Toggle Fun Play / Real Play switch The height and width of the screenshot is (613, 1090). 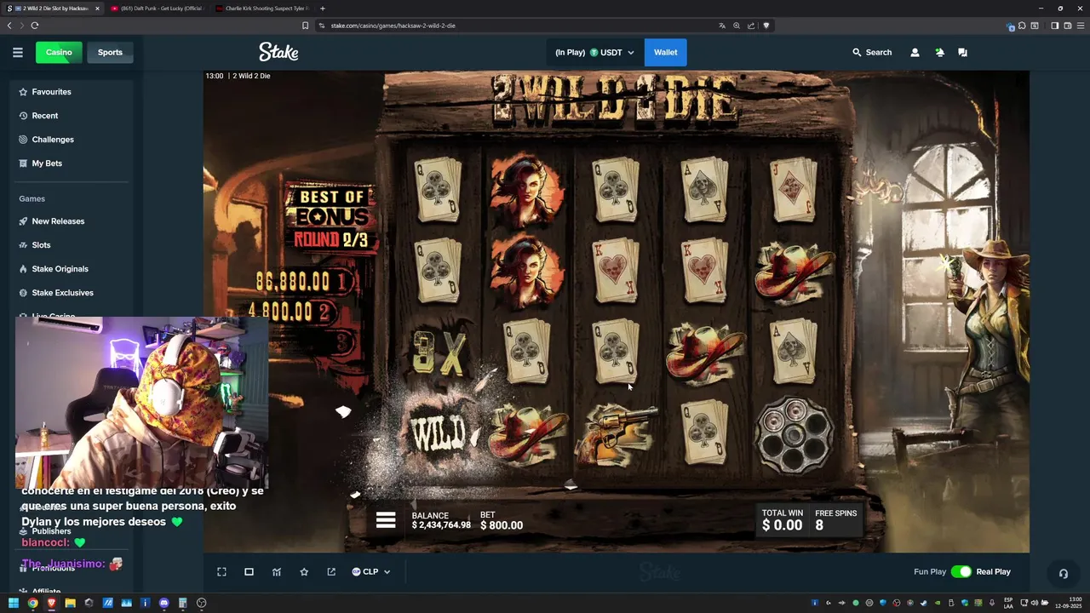[961, 571]
